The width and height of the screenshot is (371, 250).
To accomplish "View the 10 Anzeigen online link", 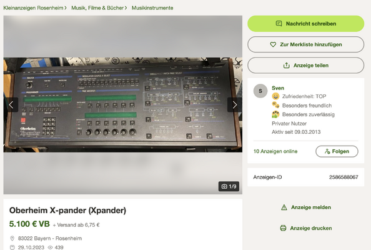I will coord(275,151).
